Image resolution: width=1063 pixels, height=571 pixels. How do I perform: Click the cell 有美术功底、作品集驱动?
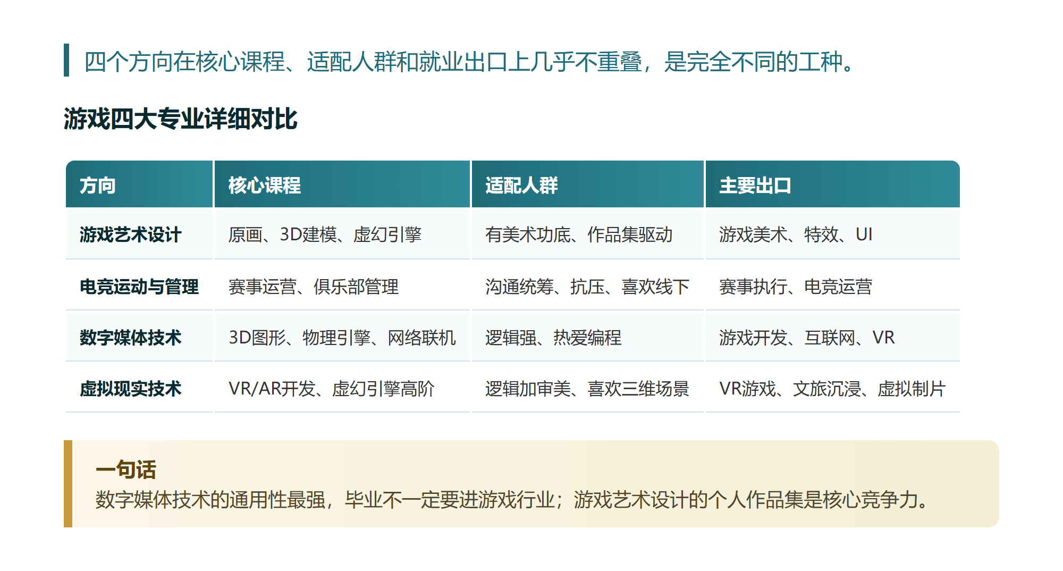[588, 234]
